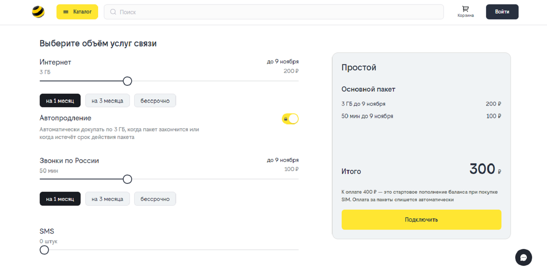Click the '0 штук' SMS value

point(49,241)
